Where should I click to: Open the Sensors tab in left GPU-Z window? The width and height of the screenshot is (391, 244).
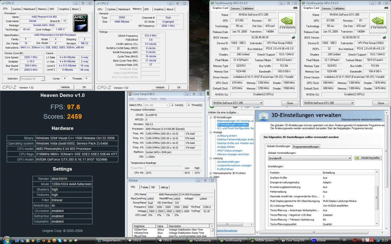click(235, 8)
